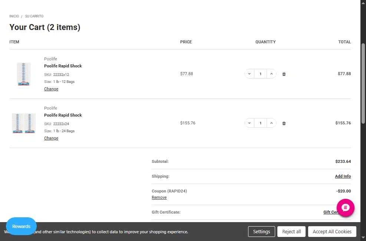This screenshot has height=241, width=366.
Task: Open product thumbnail for 1 lb - 24 Bags
Action: (x=24, y=123)
